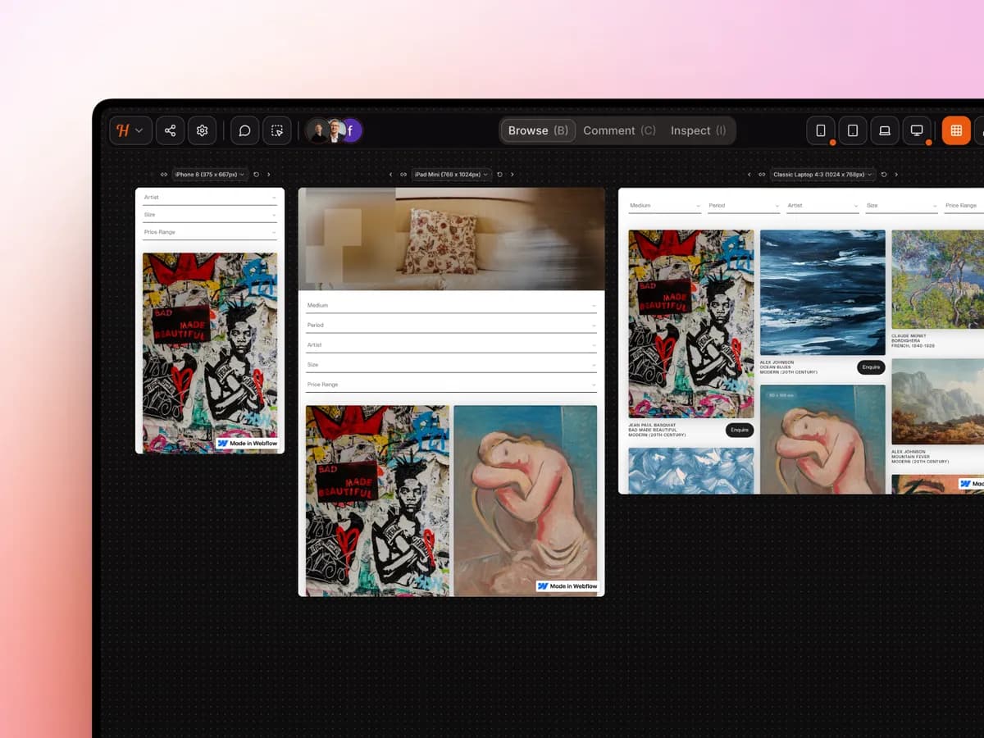984x738 pixels.
Task: Expand the Period filter in the iPad frame
Action: (x=451, y=325)
